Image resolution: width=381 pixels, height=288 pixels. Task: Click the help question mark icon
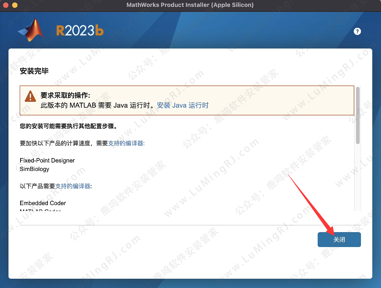pos(357,31)
